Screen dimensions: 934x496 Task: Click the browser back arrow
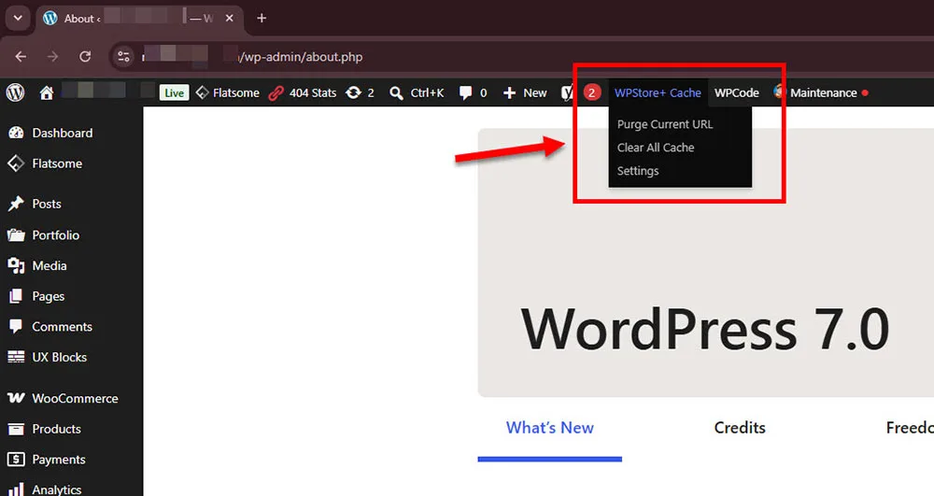(21, 57)
